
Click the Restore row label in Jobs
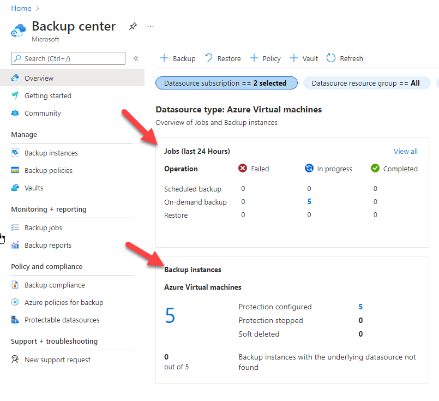[x=176, y=216]
